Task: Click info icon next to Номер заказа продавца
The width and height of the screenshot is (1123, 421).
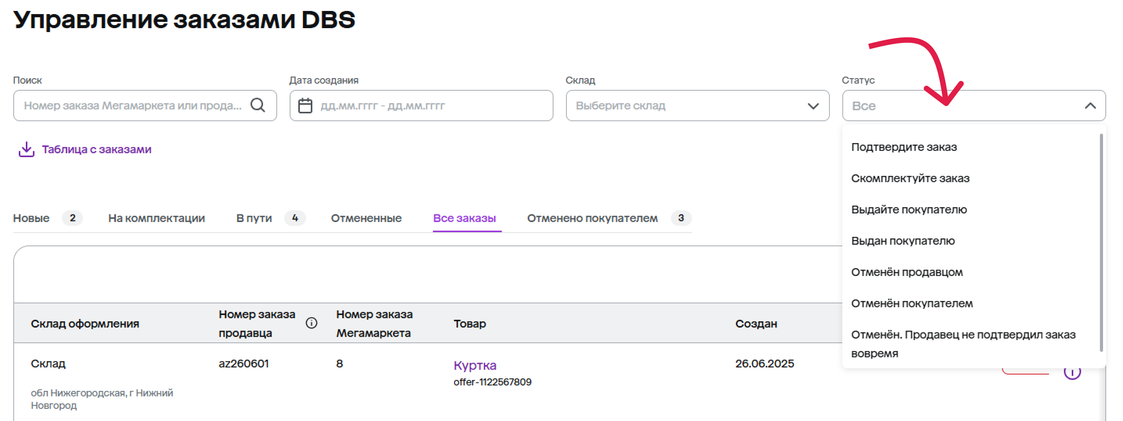Action: click(311, 323)
